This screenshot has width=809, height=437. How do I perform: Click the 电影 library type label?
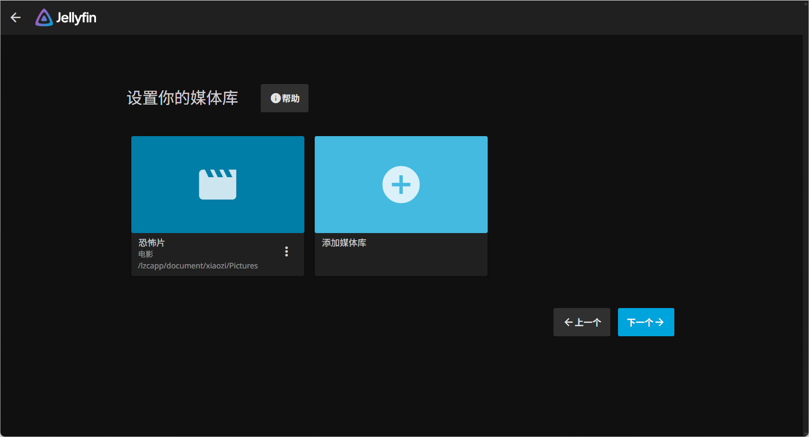(146, 254)
